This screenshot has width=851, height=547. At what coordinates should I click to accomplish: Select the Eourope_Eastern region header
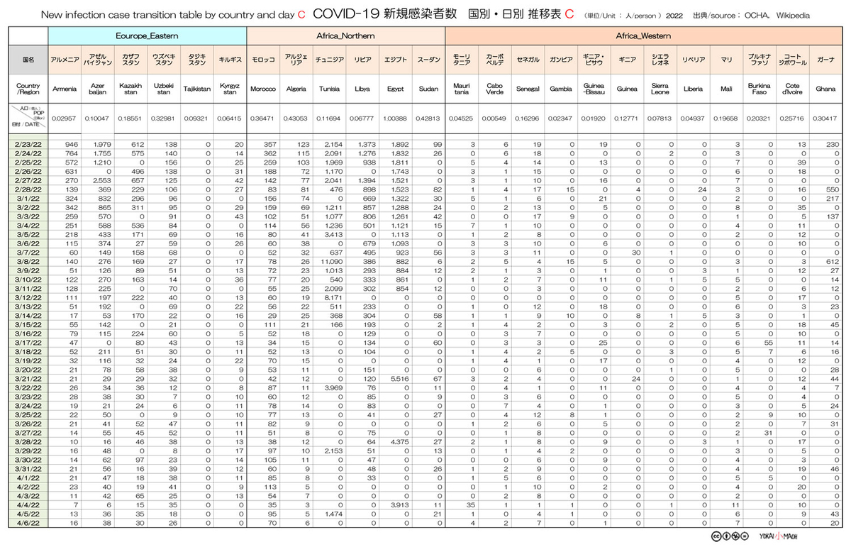pos(147,35)
